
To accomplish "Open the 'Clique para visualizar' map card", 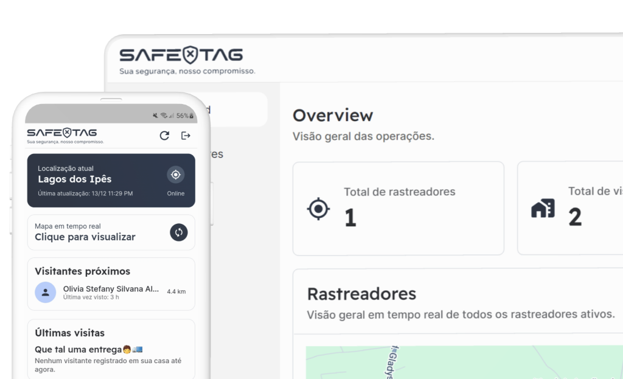I will pos(111,232).
